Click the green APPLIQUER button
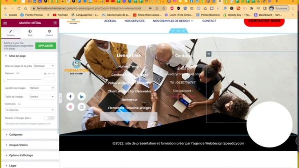The image size is (299, 168). coord(46,46)
